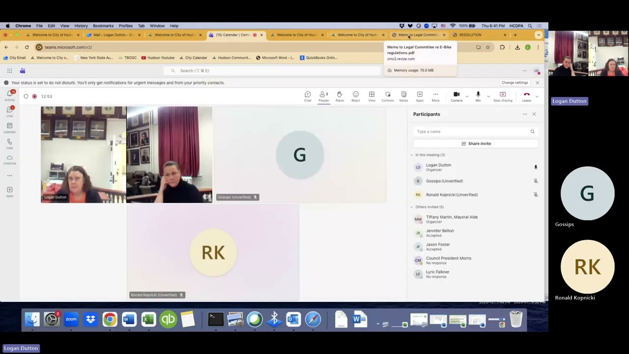Open Participants panel more options
629x354 pixels.
(525, 114)
